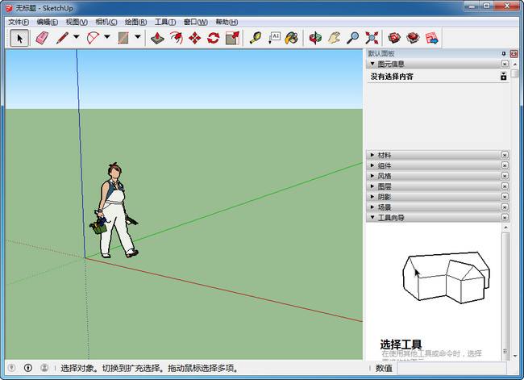The height and width of the screenshot is (380, 524).
Task: Expand the 材料 (Materials) panel
Action: [x=385, y=155]
